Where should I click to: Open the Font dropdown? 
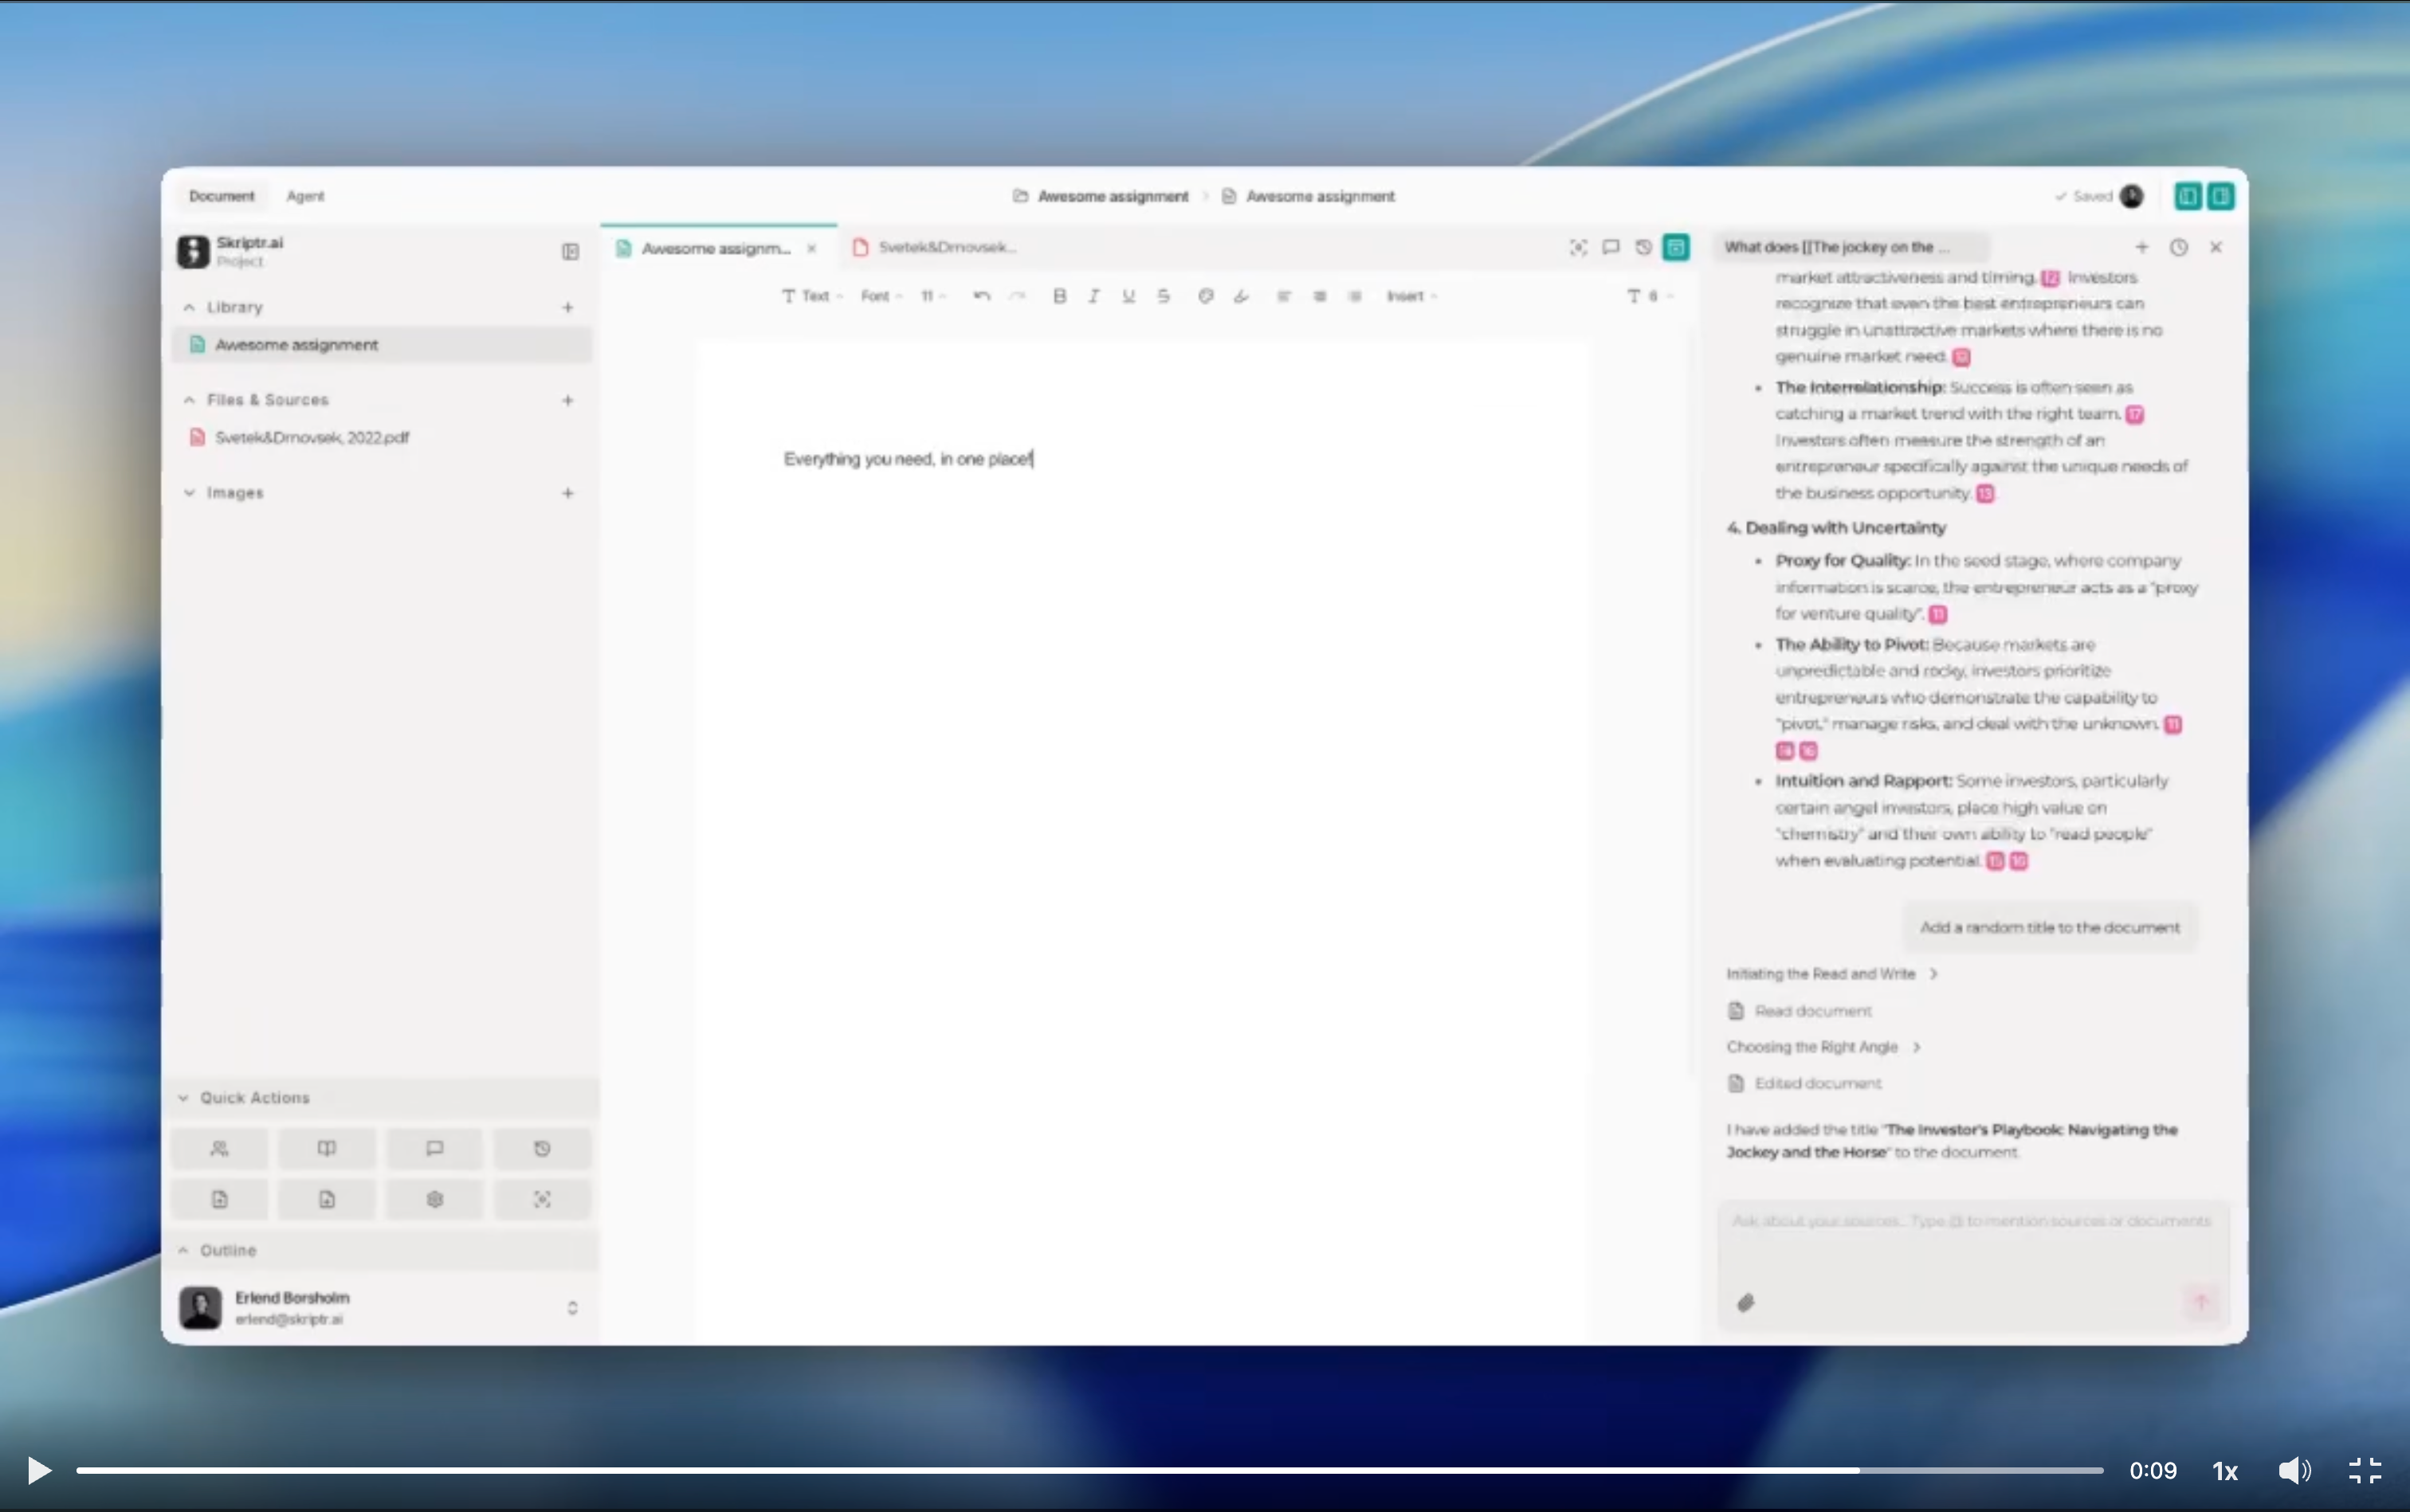[x=881, y=296]
